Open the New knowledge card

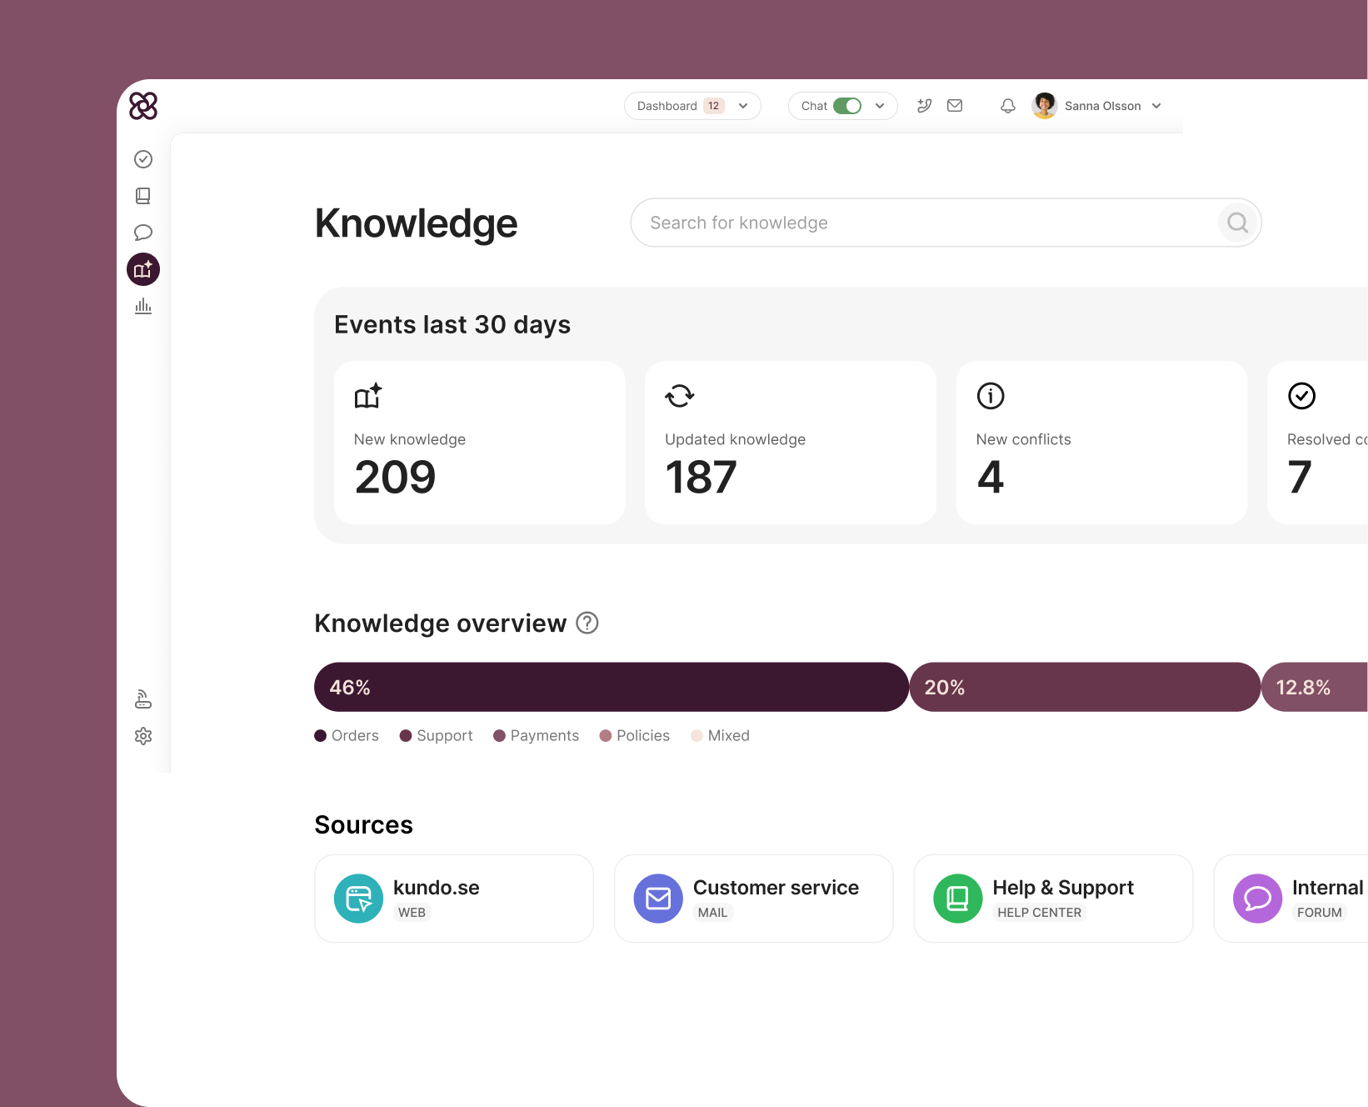click(x=479, y=443)
